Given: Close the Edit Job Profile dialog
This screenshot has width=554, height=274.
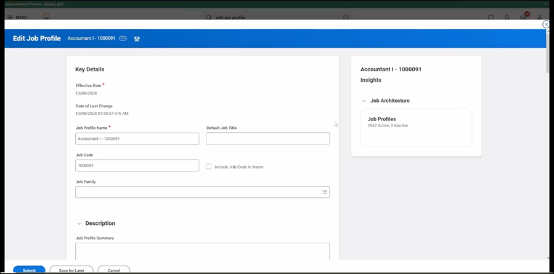Looking at the screenshot, I should point(546,25).
